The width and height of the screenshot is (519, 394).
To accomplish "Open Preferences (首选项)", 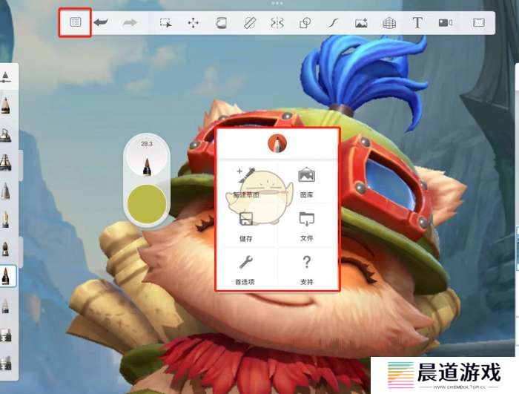I will click(x=245, y=270).
